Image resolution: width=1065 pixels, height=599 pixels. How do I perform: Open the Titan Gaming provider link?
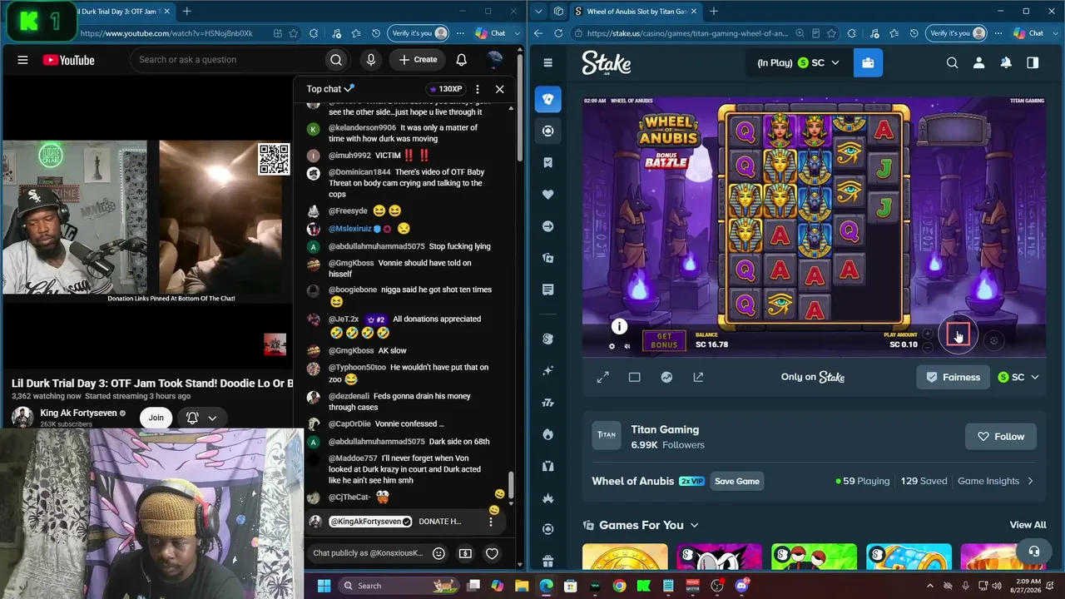point(665,429)
